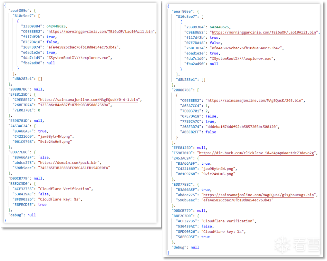Click the "A63A7CC4" key
Screen dimensions: 327x261
[x=191, y=106]
